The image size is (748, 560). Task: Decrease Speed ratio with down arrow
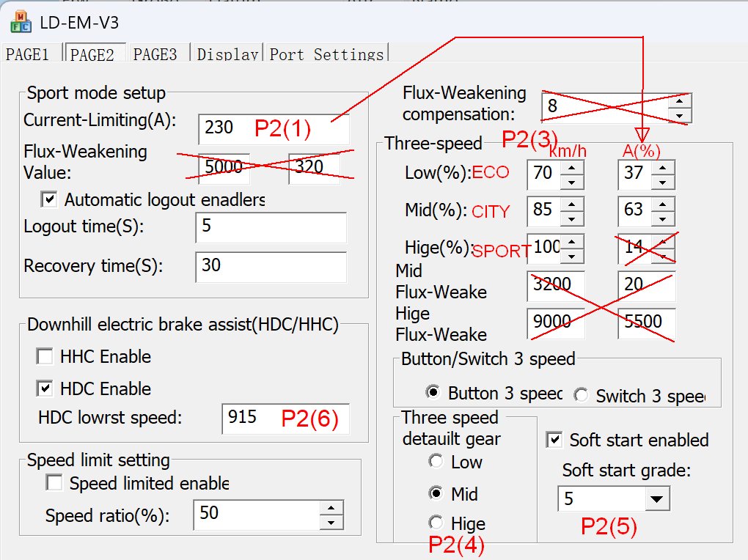[331, 523]
